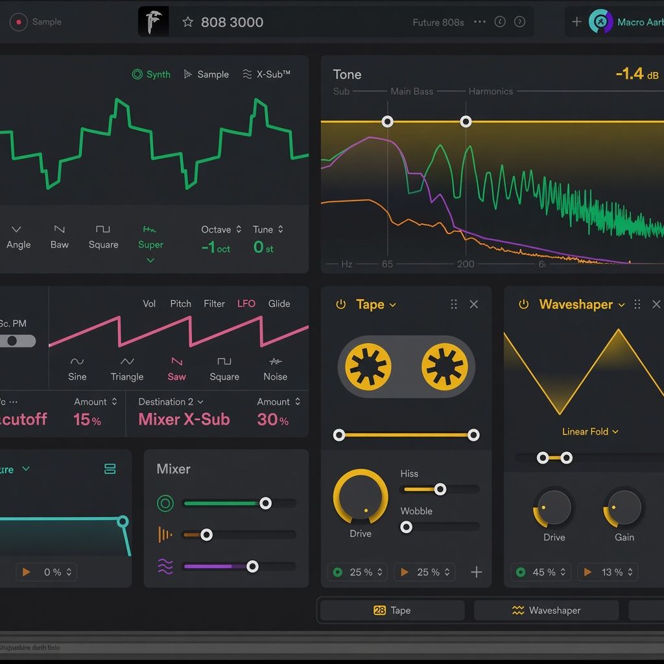Click the Waveshaper Gain knob
This screenshot has width=664, height=664.
tap(624, 508)
